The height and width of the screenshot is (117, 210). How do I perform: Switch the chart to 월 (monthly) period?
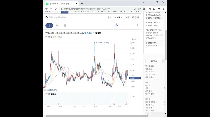65,25
